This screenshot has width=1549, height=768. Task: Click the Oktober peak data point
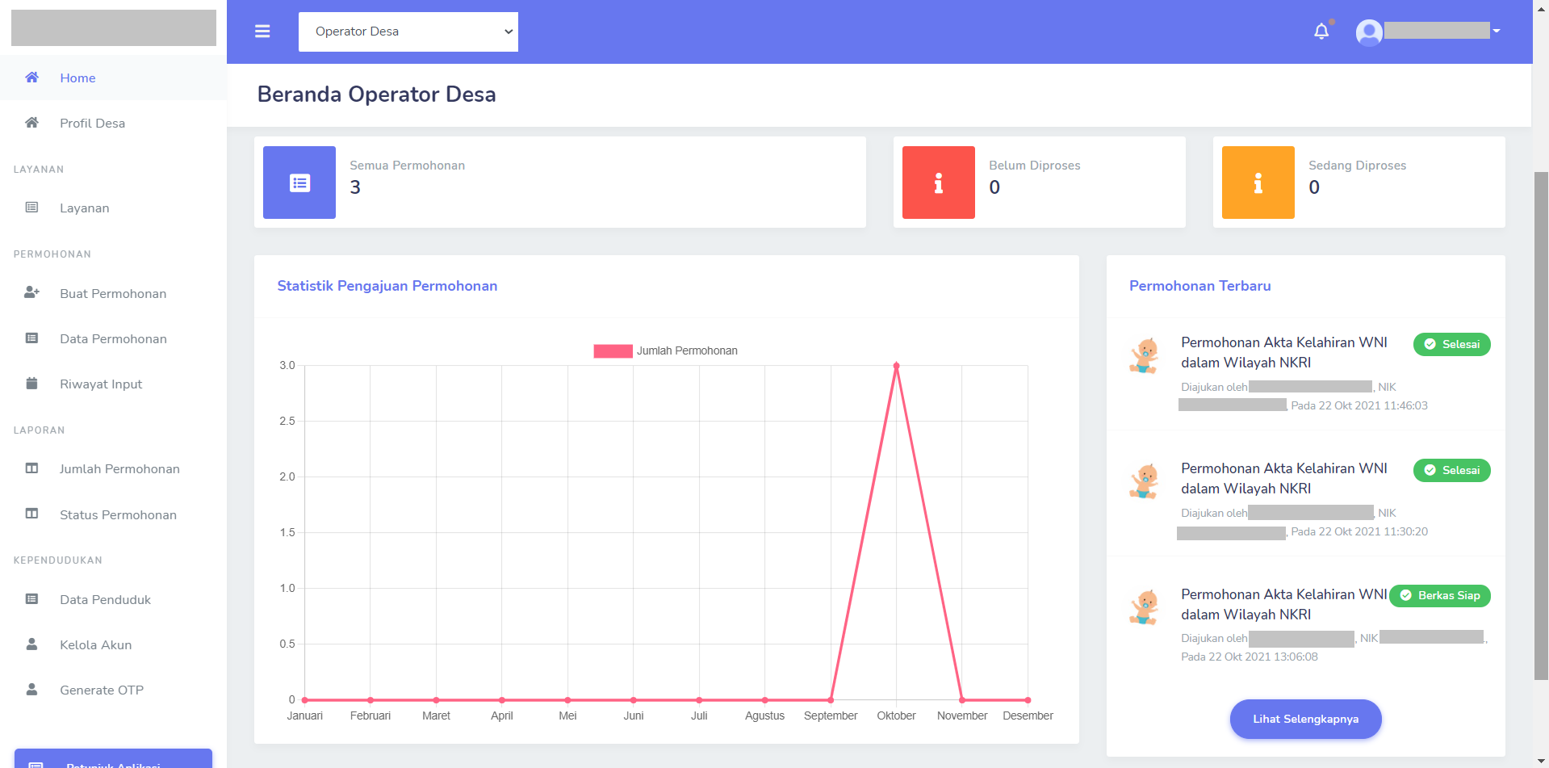(x=896, y=366)
